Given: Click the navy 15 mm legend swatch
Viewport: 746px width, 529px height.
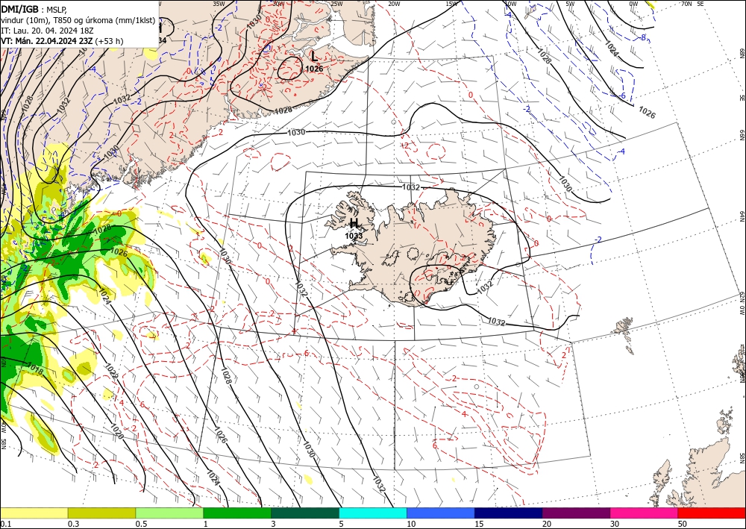Looking at the screenshot, I should click(508, 513).
